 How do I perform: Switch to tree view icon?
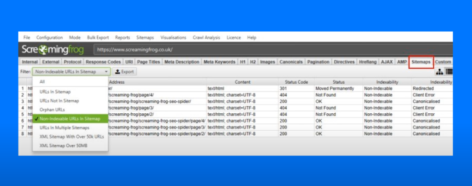pos(439,72)
